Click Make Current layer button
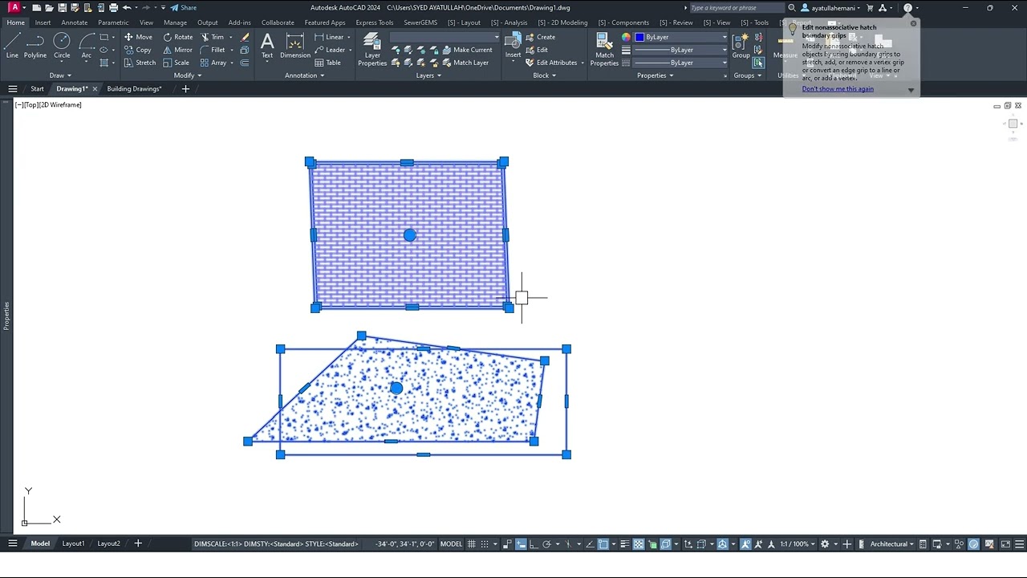The width and height of the screenshot is (1027, 578). pos(468,50)
